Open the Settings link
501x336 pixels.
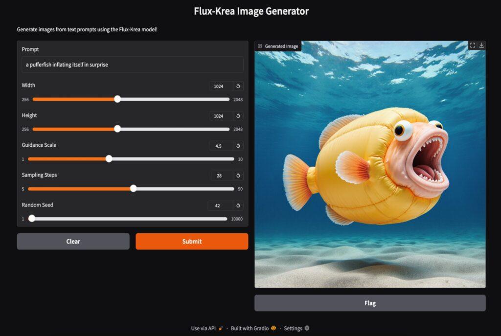(x=296, y=328)
